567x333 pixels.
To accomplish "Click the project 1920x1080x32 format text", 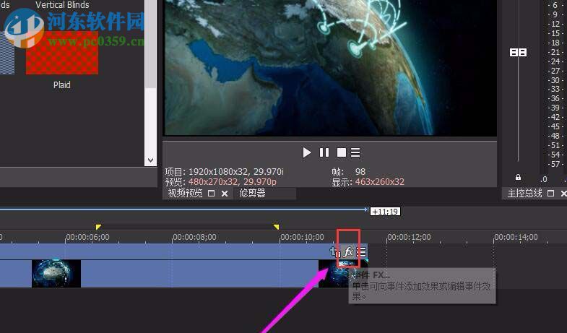I will 236,172.
